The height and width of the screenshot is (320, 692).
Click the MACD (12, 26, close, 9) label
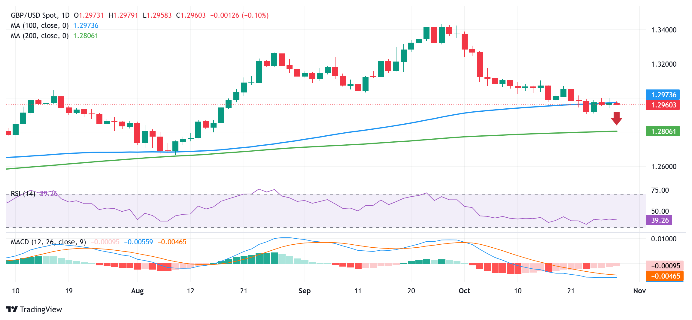[x=48, y=242]
